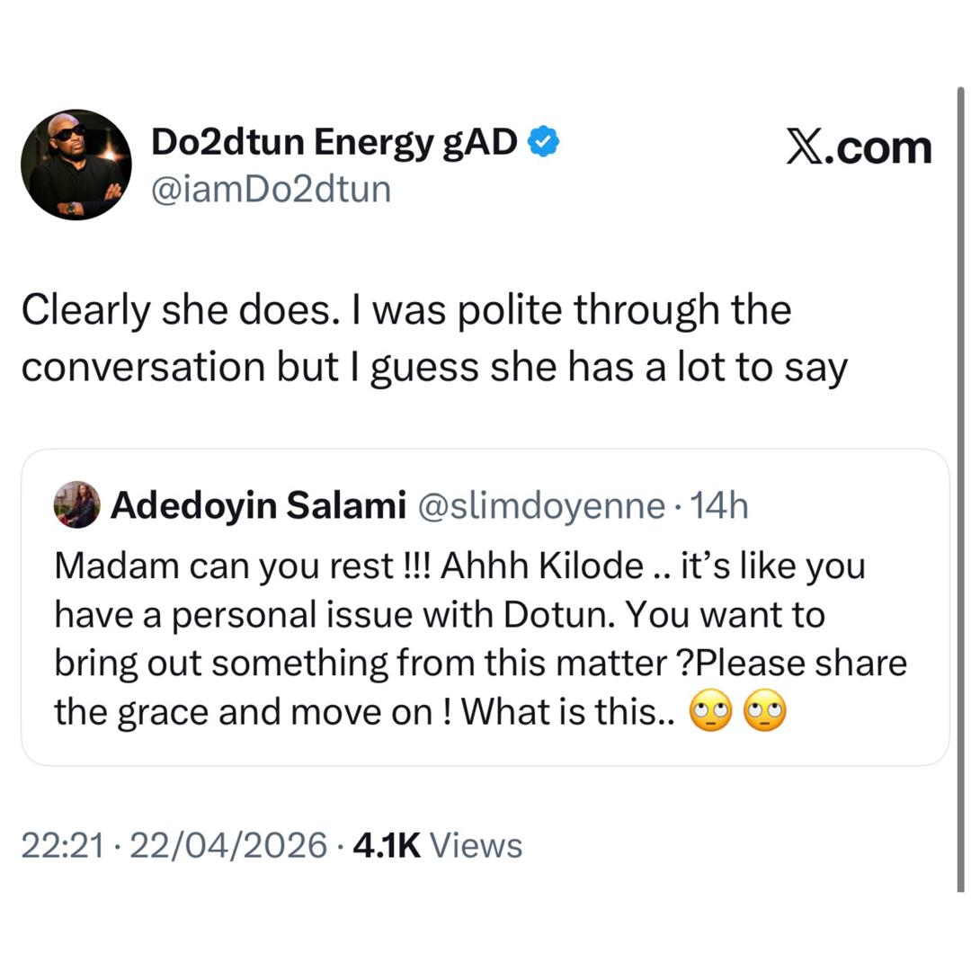Click the sunglasses profile photo of Do2dtun
The image size is (971, 971).
point(76,165)
